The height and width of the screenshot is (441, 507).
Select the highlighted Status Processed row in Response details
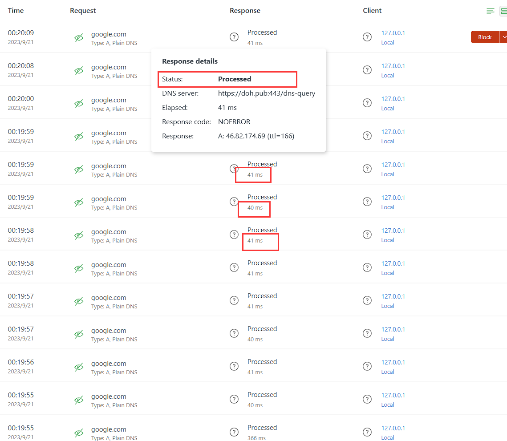point(227,79)
